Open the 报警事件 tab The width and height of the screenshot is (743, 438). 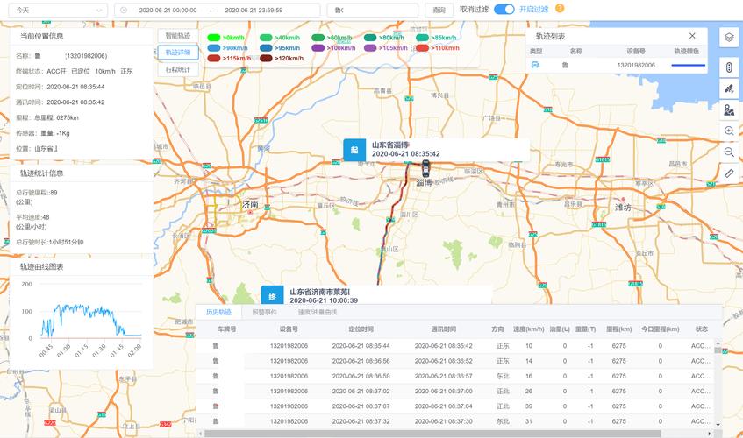(264, 312)
